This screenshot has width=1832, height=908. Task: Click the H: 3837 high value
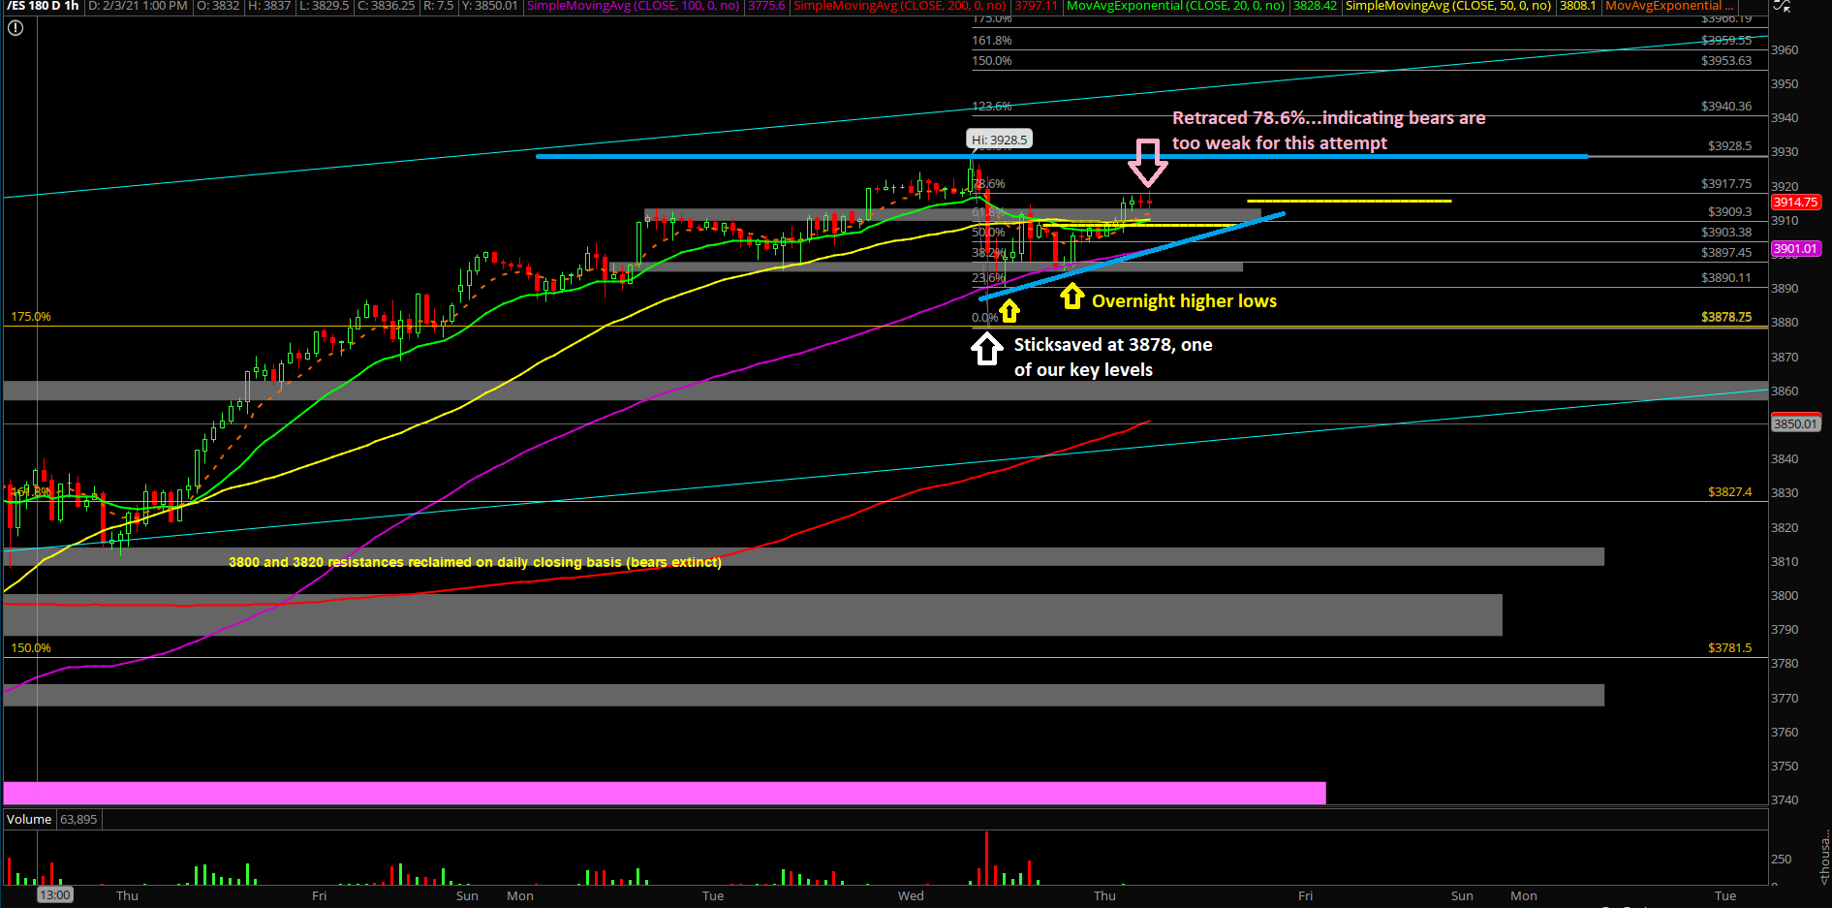tap(269, 6)
